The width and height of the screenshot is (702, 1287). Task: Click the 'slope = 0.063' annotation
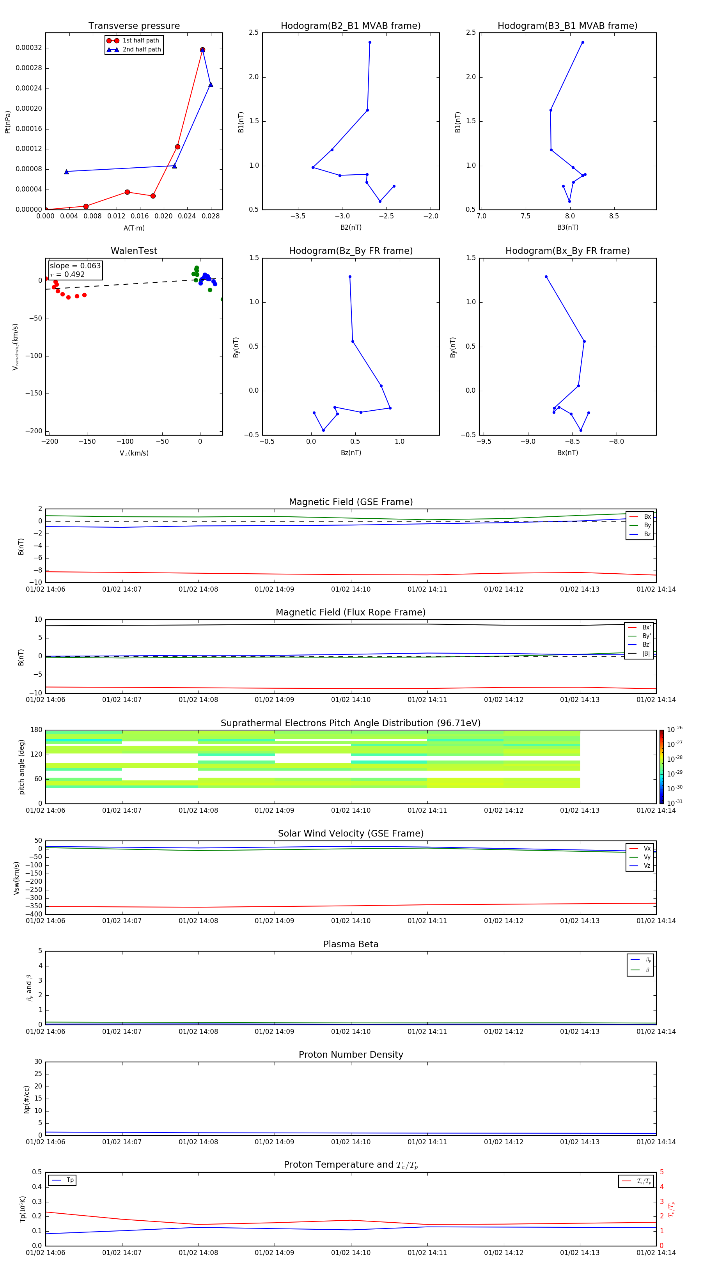75,266
